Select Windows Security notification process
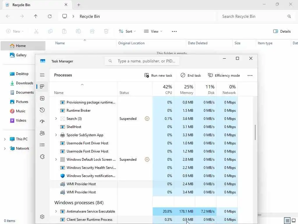Image resolution: width=298 pixels, height=224 pixels. pos(144,176)
